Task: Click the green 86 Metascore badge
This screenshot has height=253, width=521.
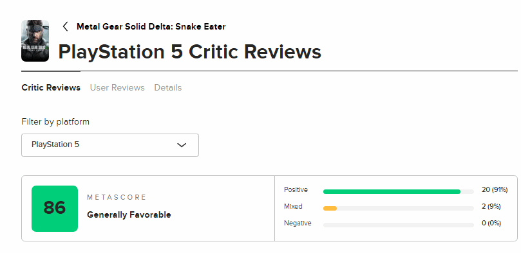Action: (x=55, y=209)
